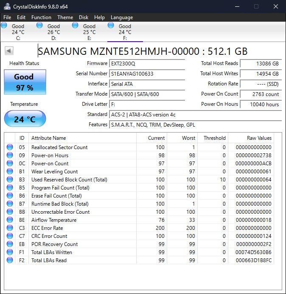This screenshot has height=294, width=286.
Task: Open the File menu
Action: pos(7,17)
